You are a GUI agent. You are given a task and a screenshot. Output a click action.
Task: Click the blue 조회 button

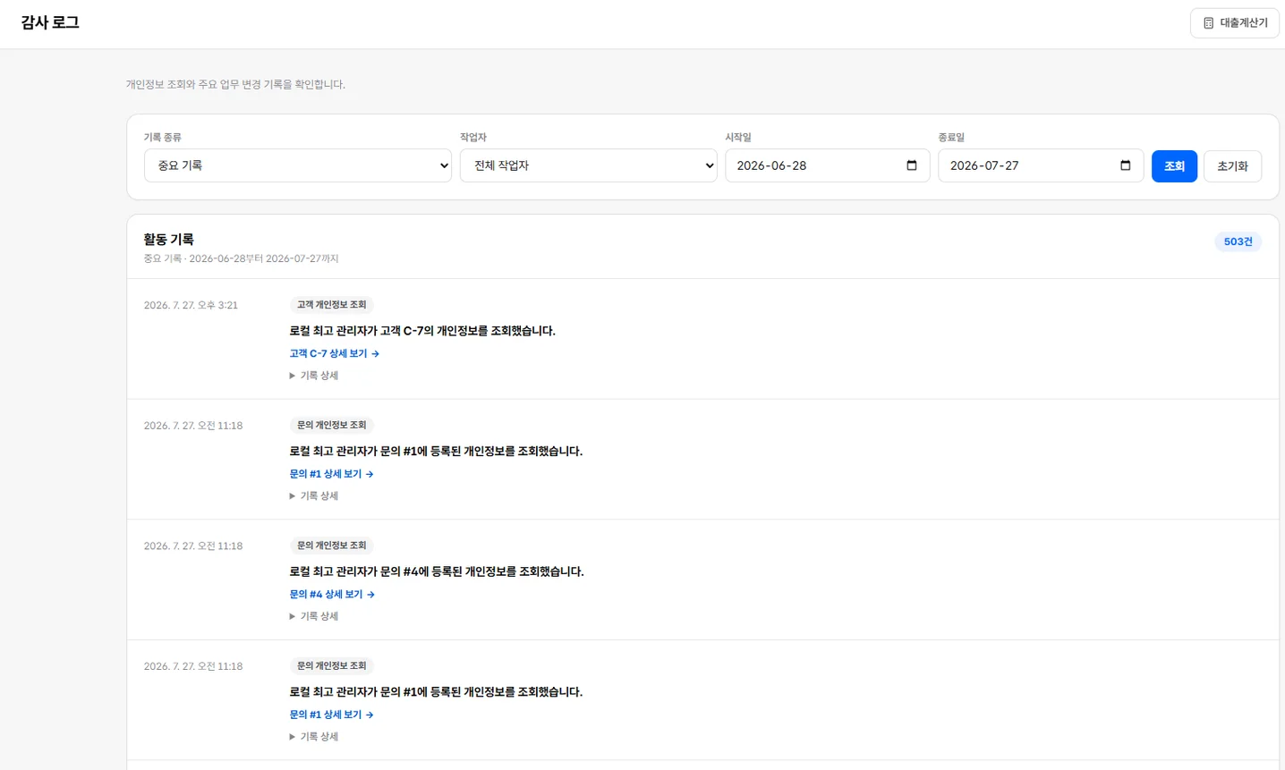click(1174, 166)
